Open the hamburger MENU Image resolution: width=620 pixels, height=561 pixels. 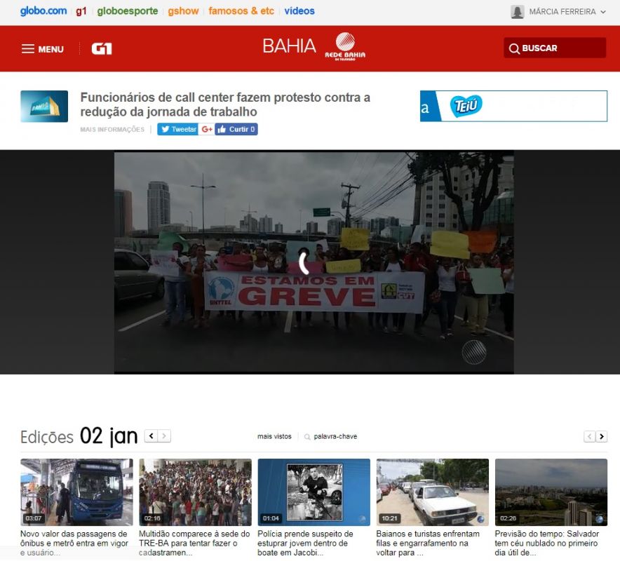(x=42, y=49)
